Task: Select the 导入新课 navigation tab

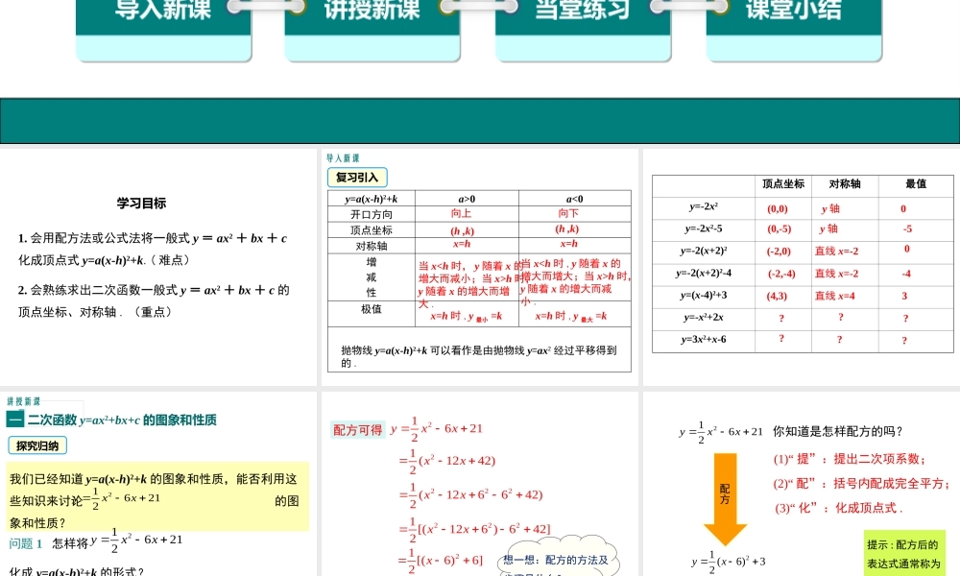Action: 163,29
